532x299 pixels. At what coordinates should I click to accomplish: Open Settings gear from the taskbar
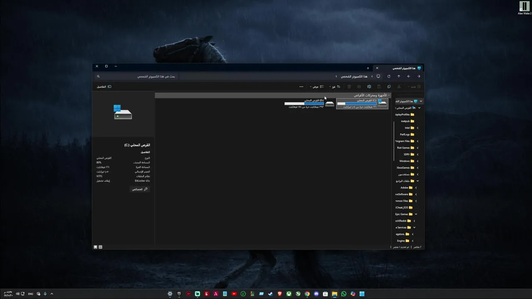point(170,294)
